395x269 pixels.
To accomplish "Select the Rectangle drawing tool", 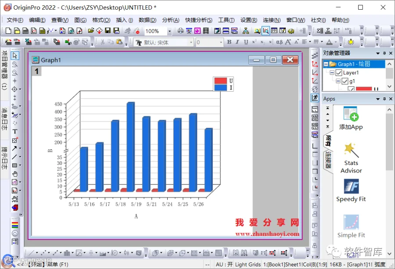I will click(x=14, y=165).
